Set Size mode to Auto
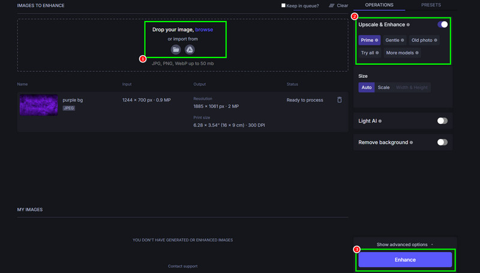 coord(367,87)
